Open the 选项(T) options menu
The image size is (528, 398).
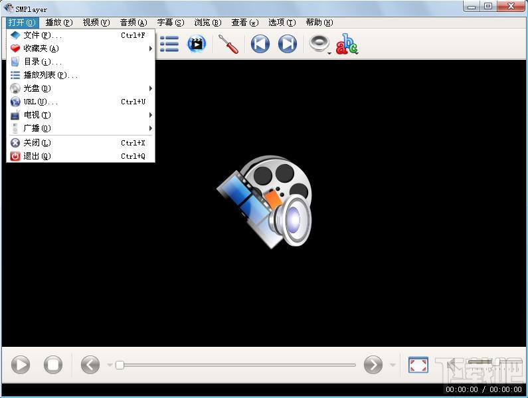(282, 23)
